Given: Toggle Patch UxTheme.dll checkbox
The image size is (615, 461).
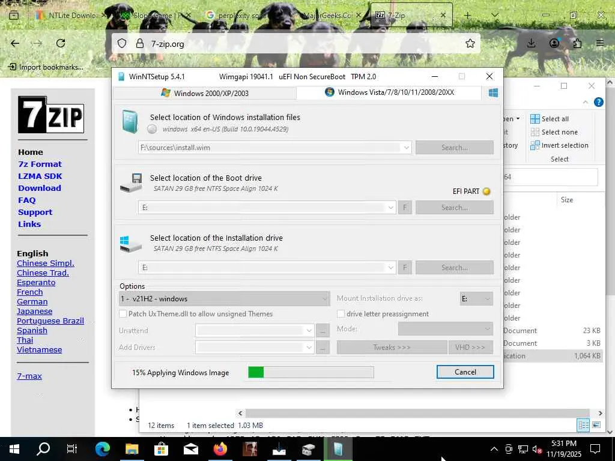Looking at the screenshot, I should pyautogui.click(x=123, y=313).
